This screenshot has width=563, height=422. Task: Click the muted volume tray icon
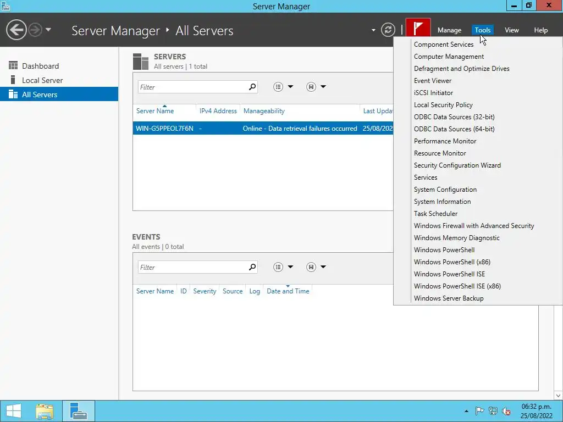tap(506, 411)
